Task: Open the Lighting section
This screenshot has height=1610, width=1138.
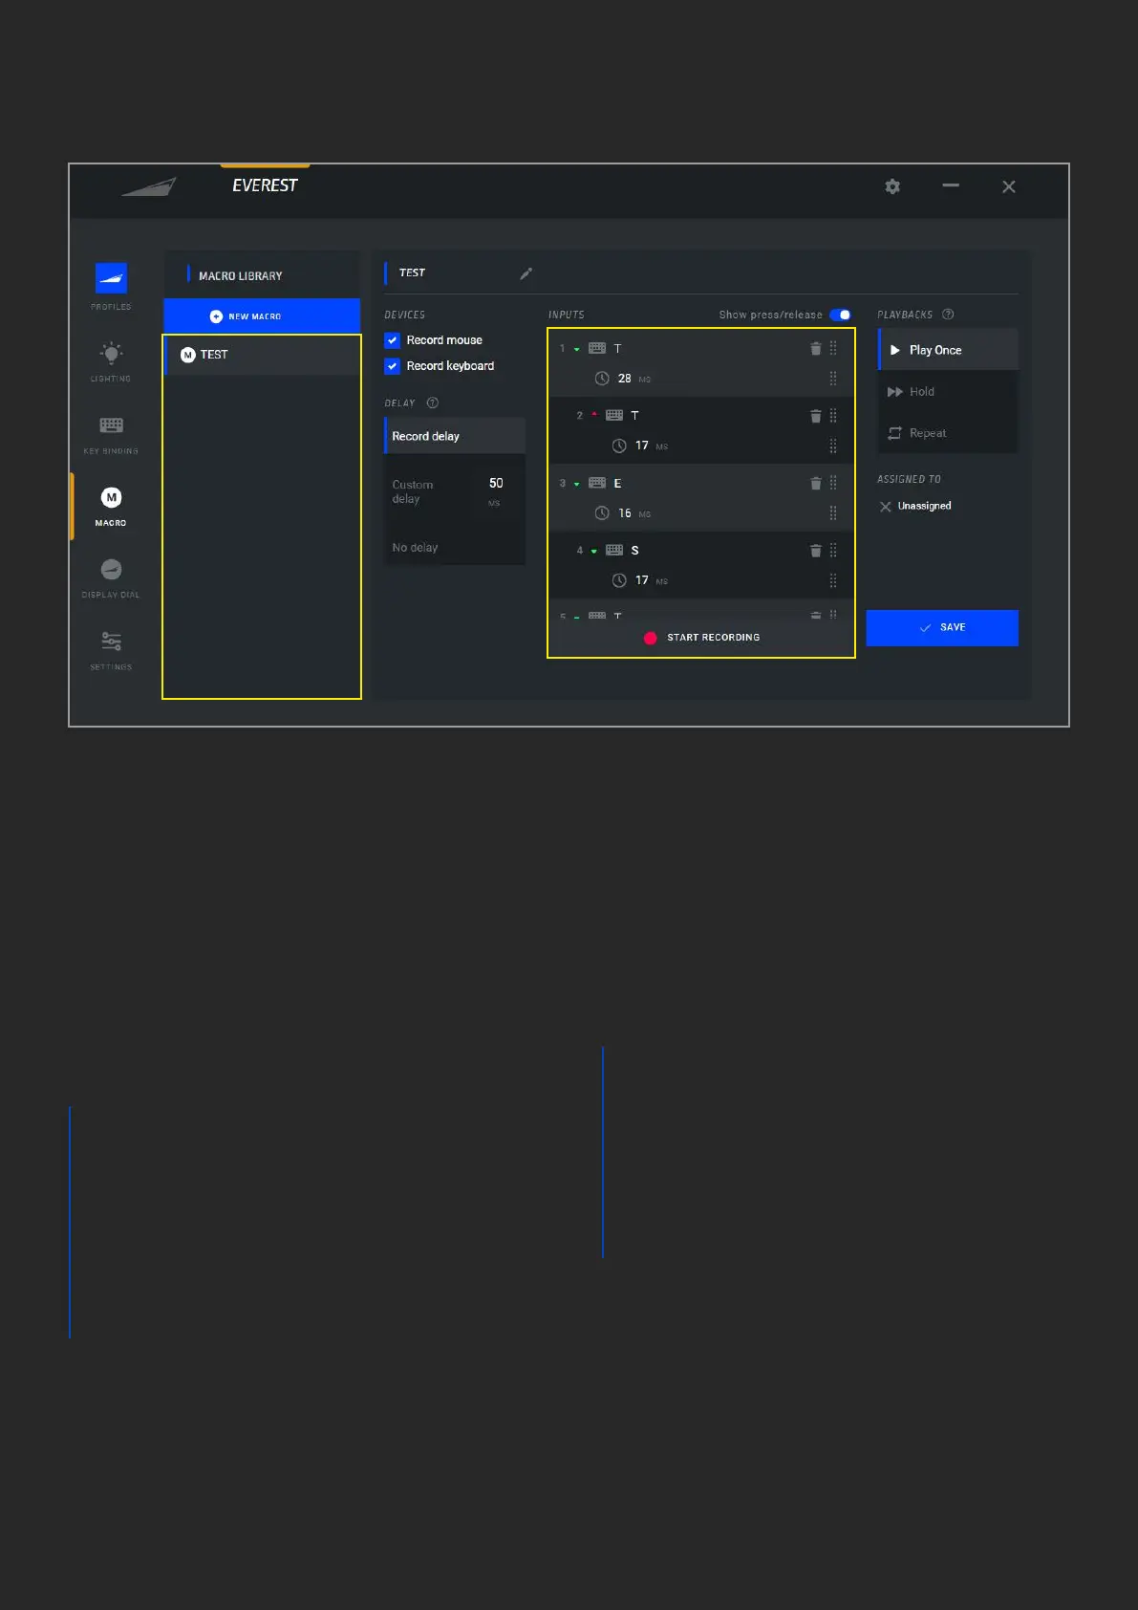Action: tap(111, 361)
